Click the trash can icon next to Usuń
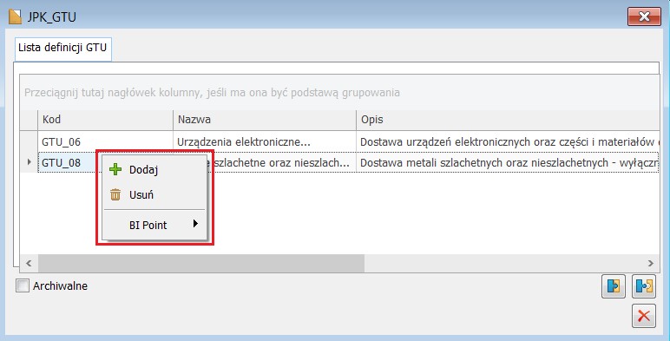This screenshot has height=341, width=670. click(115, 195)
